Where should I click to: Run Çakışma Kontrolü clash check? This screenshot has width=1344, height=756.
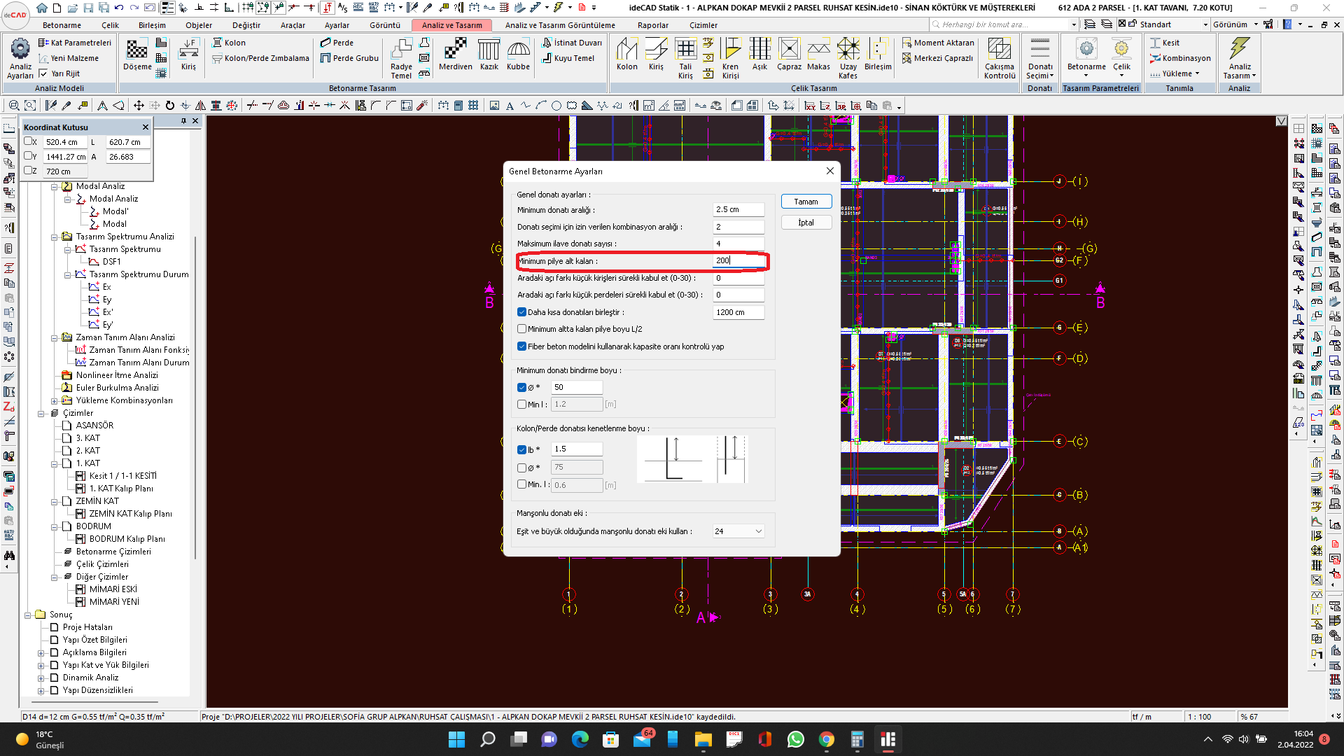click(x=1000, y=58)
